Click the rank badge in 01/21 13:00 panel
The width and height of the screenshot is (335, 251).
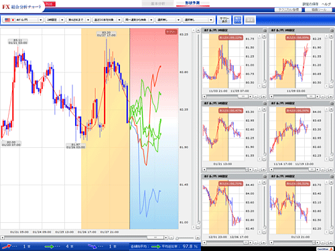[230, 110]
